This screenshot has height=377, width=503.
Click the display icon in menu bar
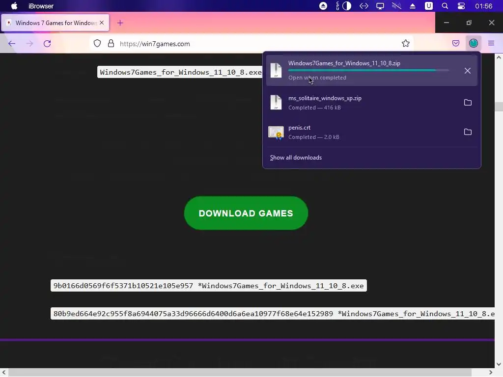380,6
